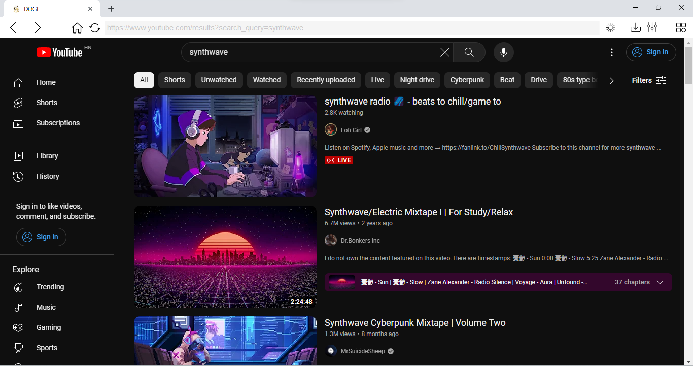The width and height of the screenshot is (693, 366).
Task: Reload the page with the refresh icon
Action: point(95,28)
